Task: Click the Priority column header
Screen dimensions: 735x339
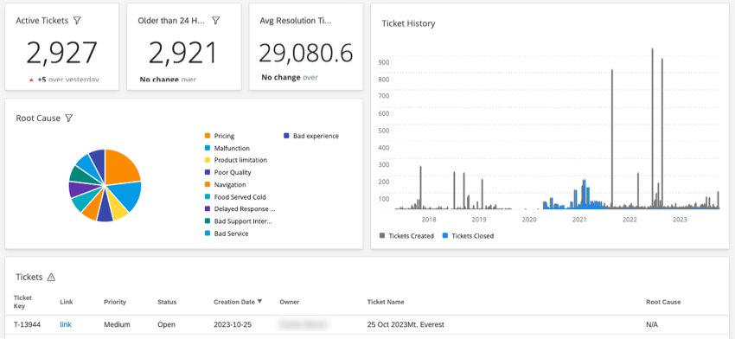Action: pyautogui.click(x=115, y=302)
